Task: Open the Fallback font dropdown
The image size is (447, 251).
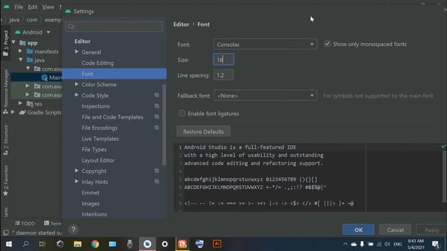Action: click(x=265, y=96)
